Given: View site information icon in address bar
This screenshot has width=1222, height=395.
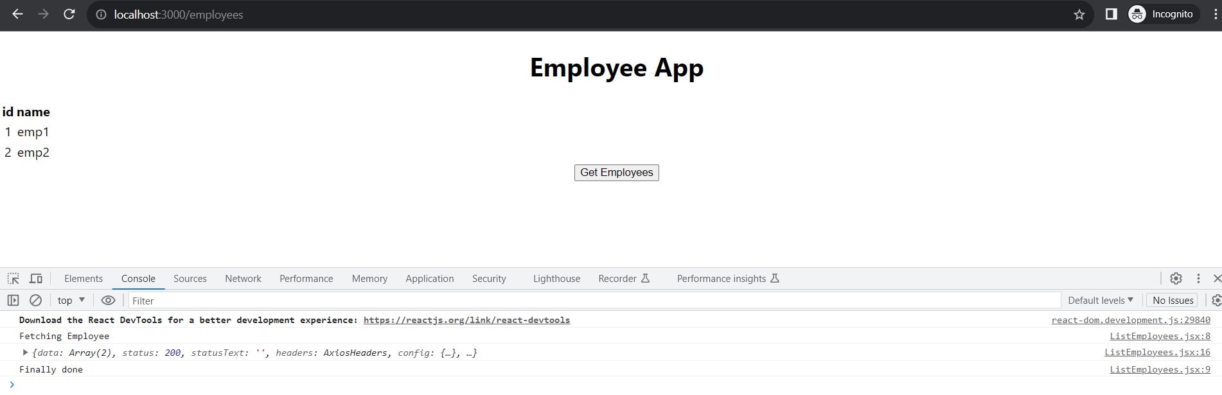Looking at the screenshot, I should (101, 14).
